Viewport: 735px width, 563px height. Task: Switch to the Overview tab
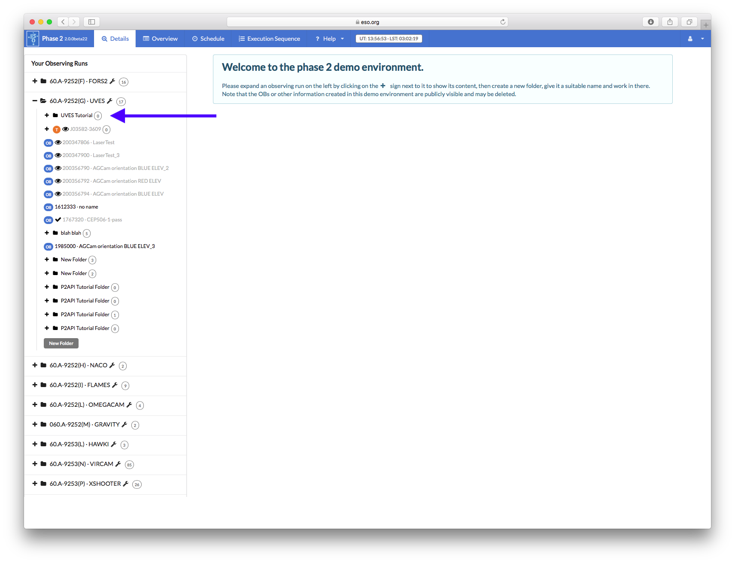click(x=160, y=39)
